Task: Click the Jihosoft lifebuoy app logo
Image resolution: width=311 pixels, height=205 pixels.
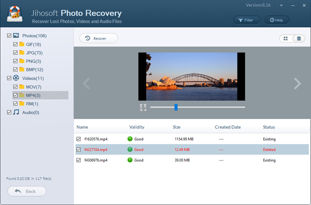Action: [x=15, y=13]
